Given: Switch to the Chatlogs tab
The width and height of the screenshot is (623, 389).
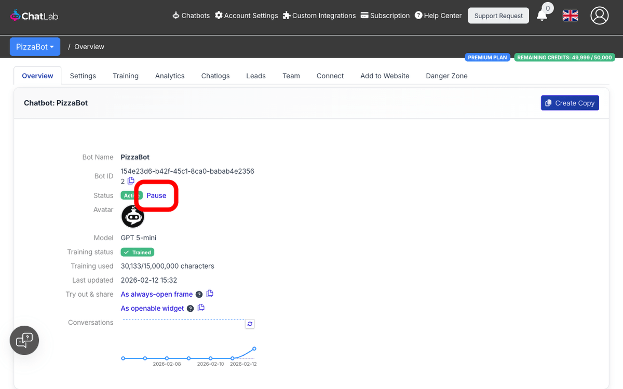Looking at the screenshot, I should pyautogui.click(x=215, y=76).
